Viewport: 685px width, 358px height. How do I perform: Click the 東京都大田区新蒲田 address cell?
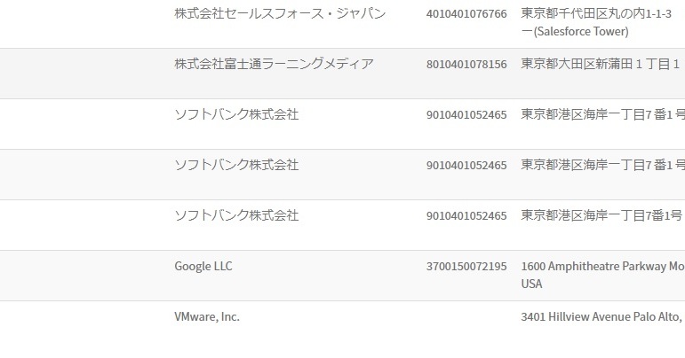coord(601,65)
